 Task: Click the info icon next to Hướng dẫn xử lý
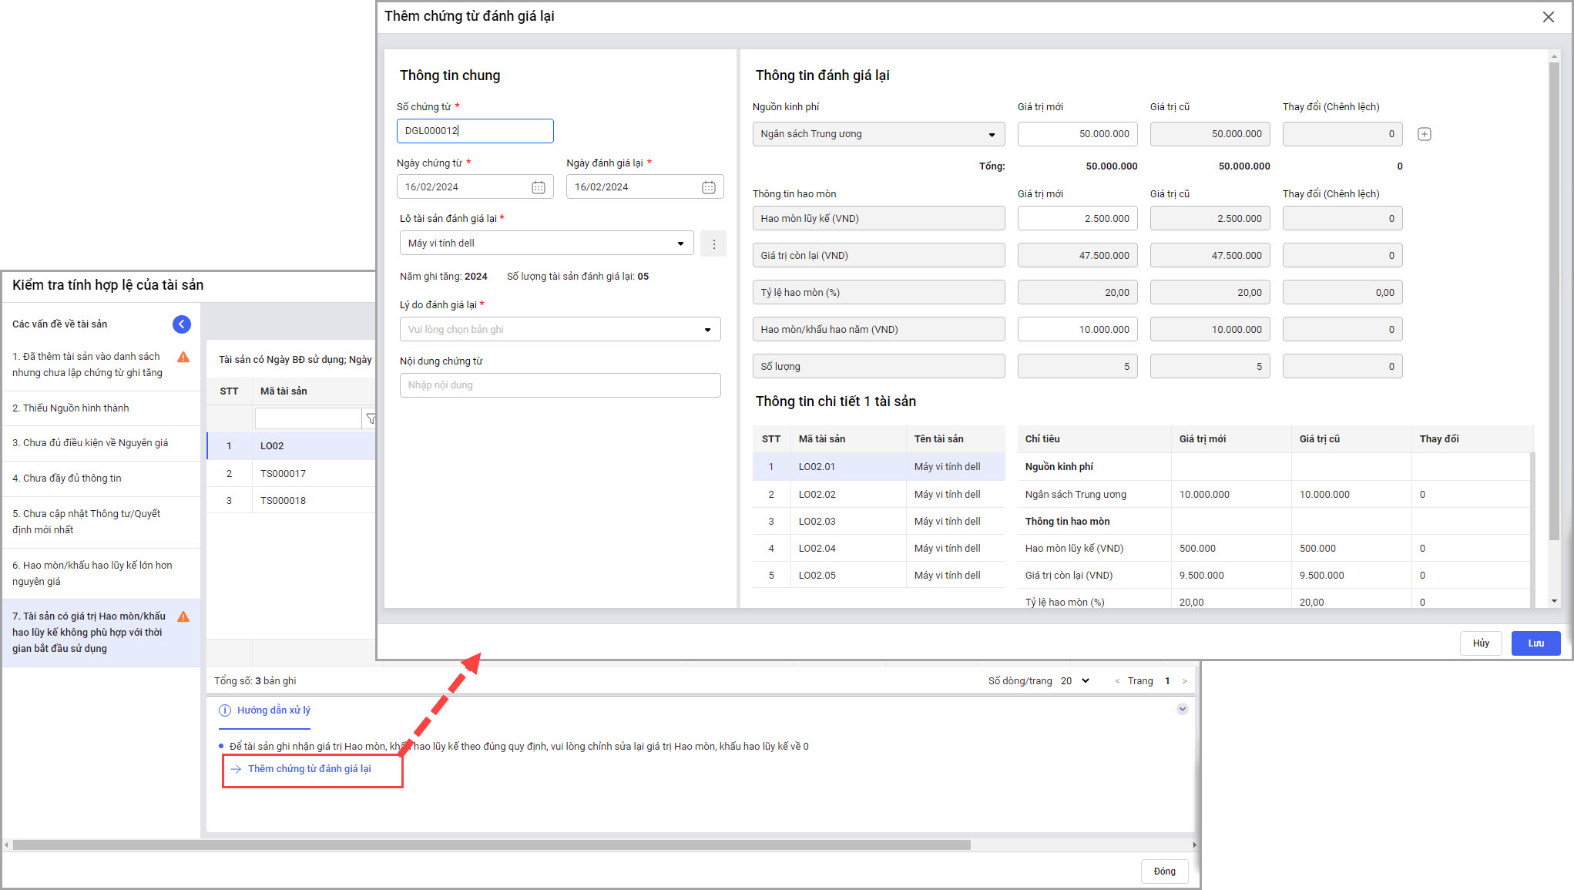225,710
